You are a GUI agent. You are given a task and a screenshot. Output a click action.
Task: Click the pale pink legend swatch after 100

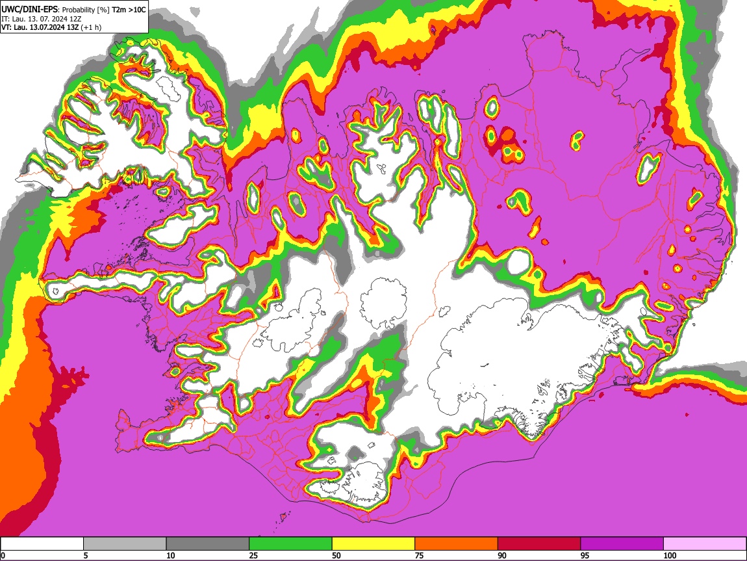[705, 544]
